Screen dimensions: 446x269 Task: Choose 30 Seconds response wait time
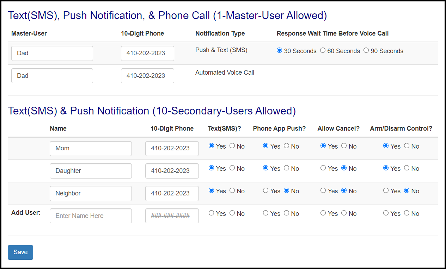pyautogui.click(x=279, y=50)
